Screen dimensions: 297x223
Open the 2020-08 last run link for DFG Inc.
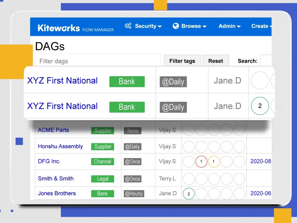(261, 161)
